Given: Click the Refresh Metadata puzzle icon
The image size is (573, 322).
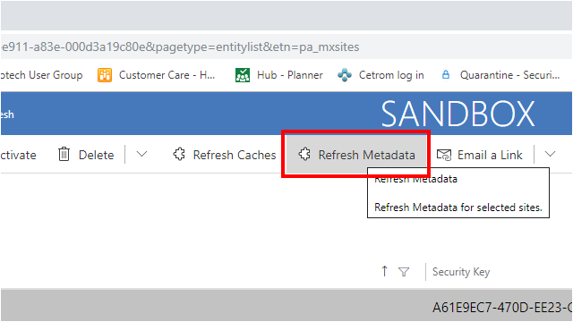Looking at the screenshot, I should pos(304,155).
